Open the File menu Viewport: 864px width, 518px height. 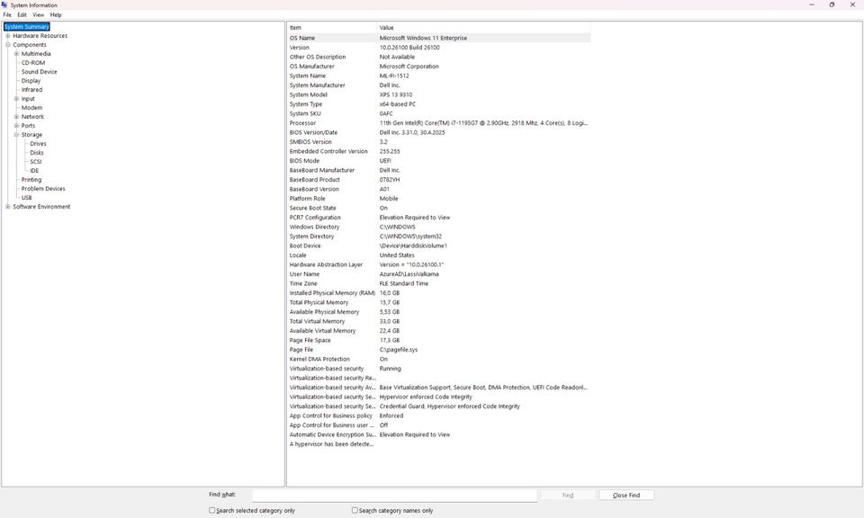(x=7, y=15)
